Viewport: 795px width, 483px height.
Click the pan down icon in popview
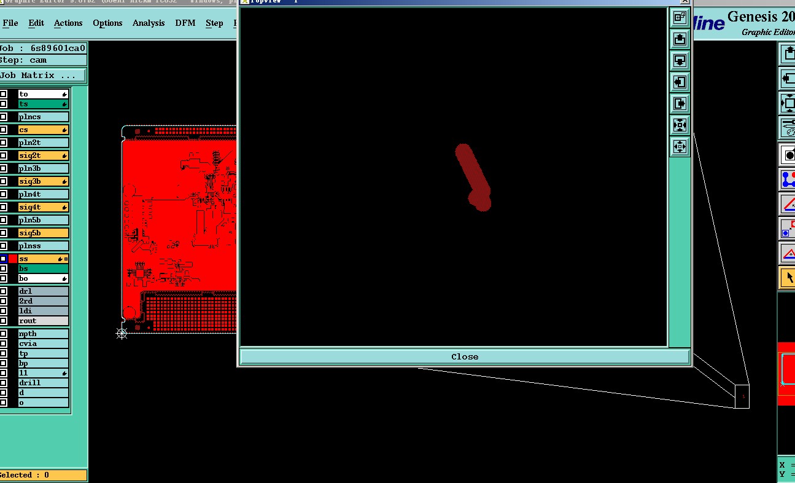[x=680, y=60]
